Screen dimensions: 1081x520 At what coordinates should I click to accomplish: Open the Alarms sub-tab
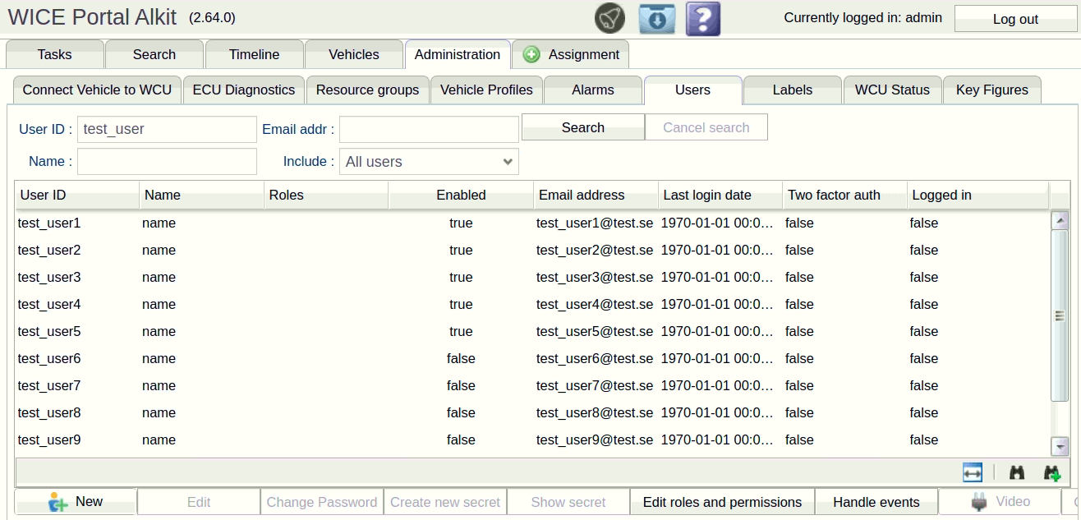[x=593, y=90]
